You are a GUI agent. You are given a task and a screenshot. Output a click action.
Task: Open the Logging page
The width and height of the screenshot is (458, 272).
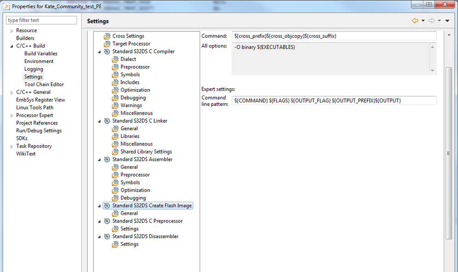click(34, 69)
